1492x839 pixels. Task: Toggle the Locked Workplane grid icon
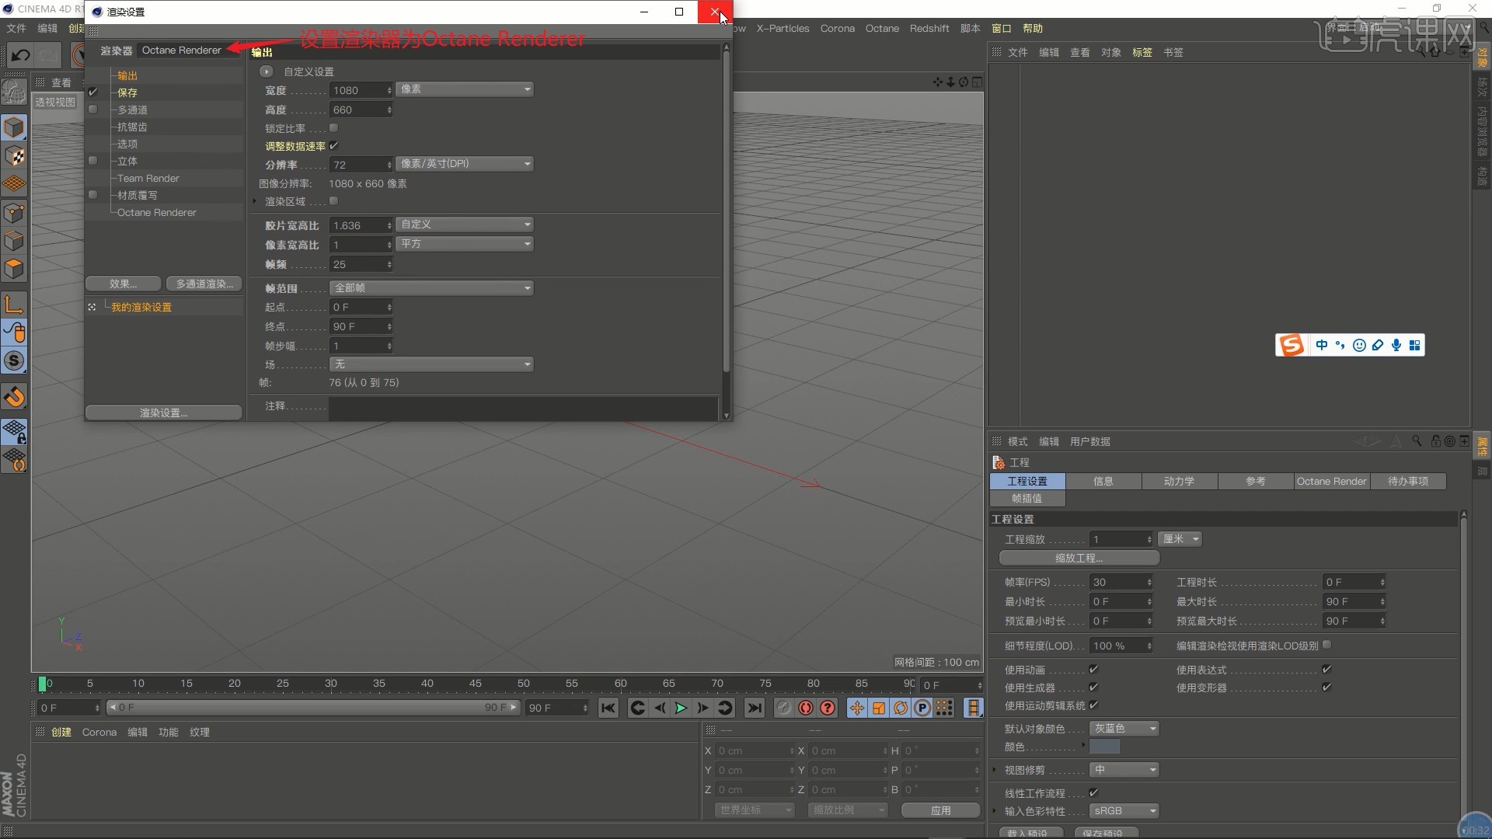14,431
